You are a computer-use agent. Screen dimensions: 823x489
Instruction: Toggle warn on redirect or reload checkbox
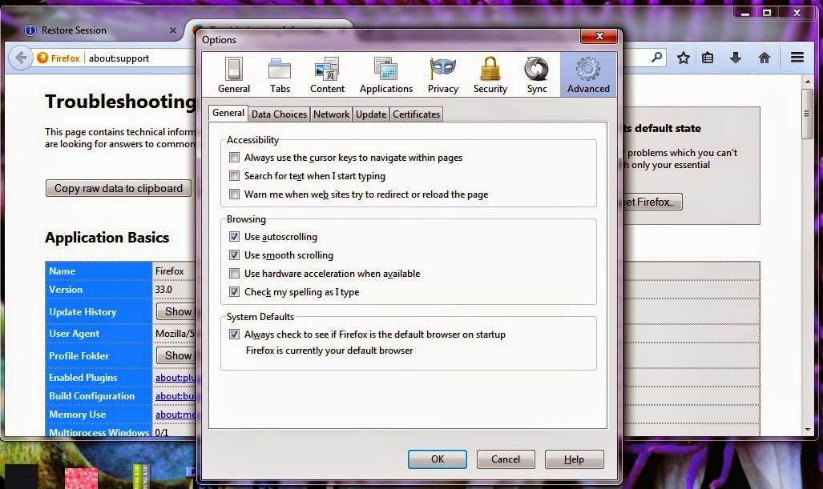234,194
